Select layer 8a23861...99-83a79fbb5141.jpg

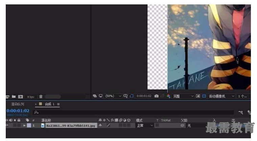pos(71,125)
